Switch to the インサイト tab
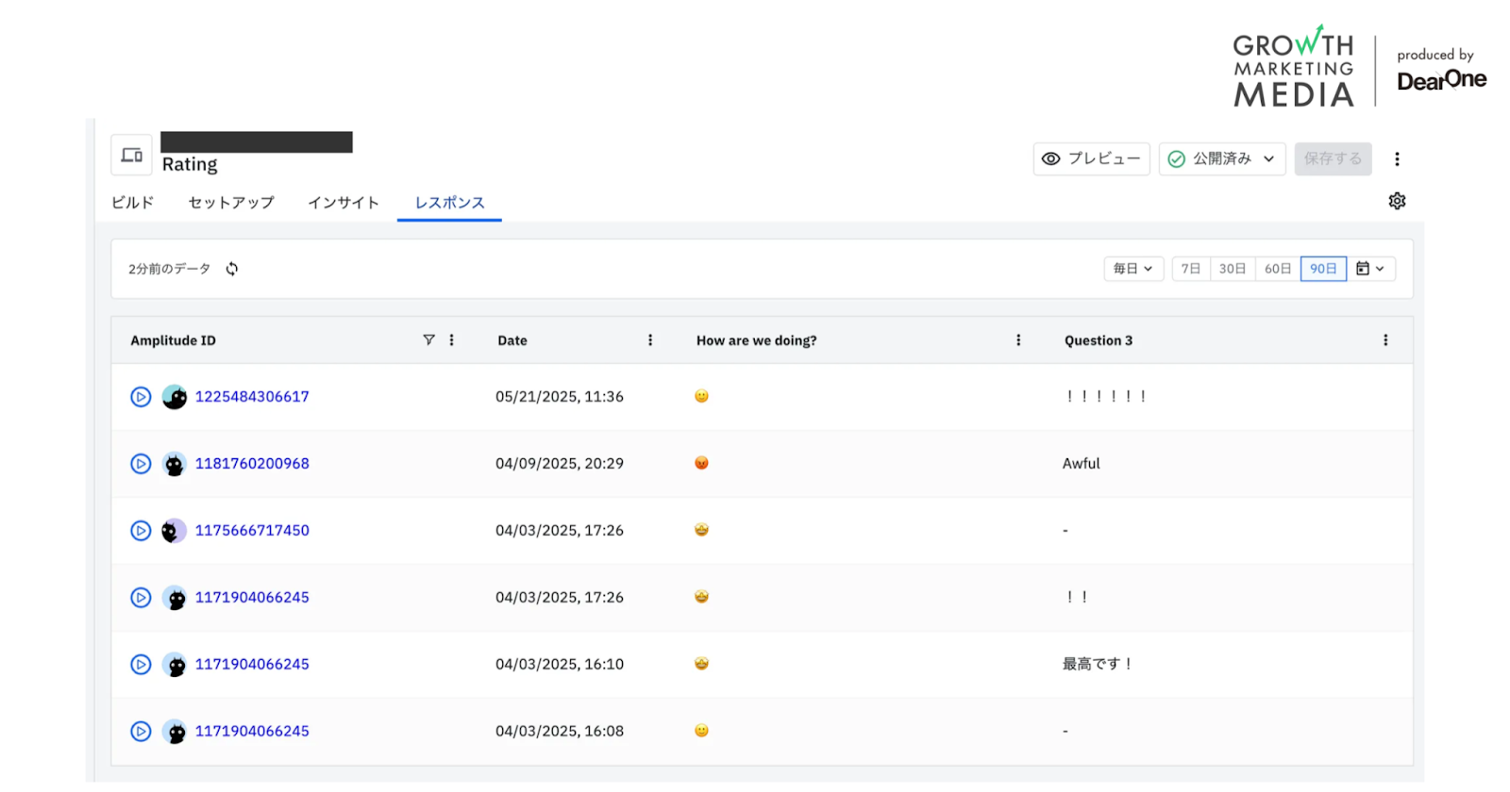1510x792 pixels. pyautogui.click(x=344, y=203)
